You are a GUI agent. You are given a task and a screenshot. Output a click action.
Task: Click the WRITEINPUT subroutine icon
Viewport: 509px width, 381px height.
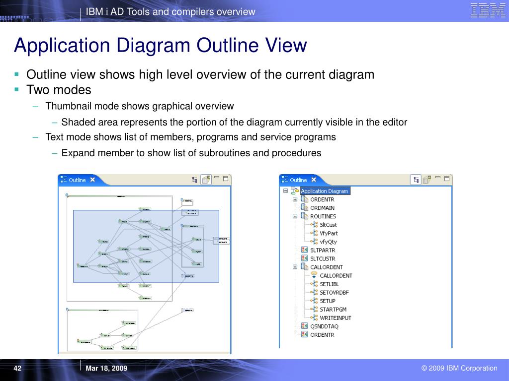point(314,317)
